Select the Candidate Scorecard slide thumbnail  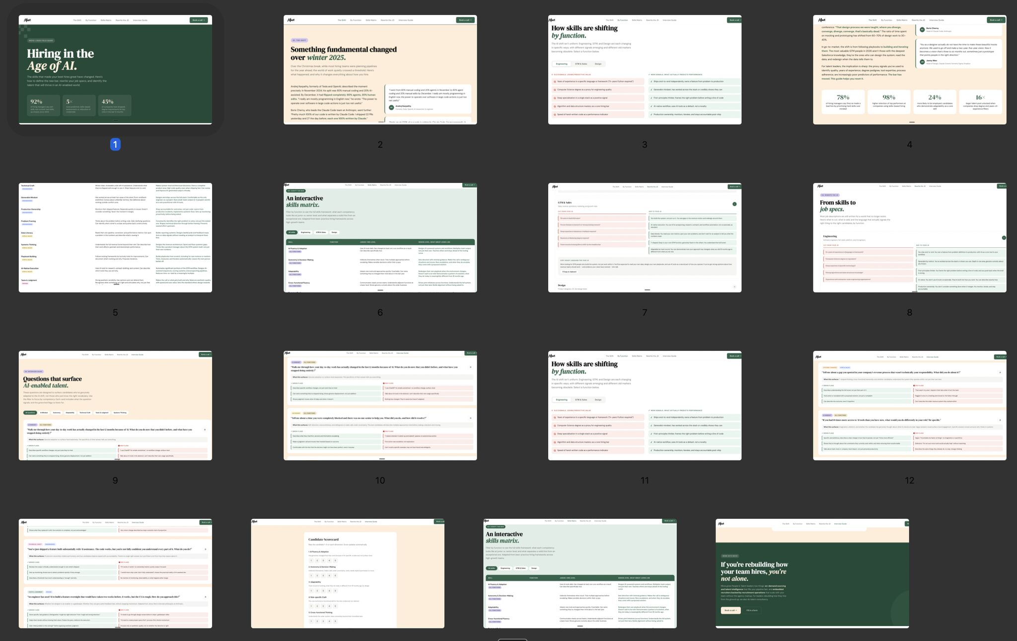tap(348, 573)
